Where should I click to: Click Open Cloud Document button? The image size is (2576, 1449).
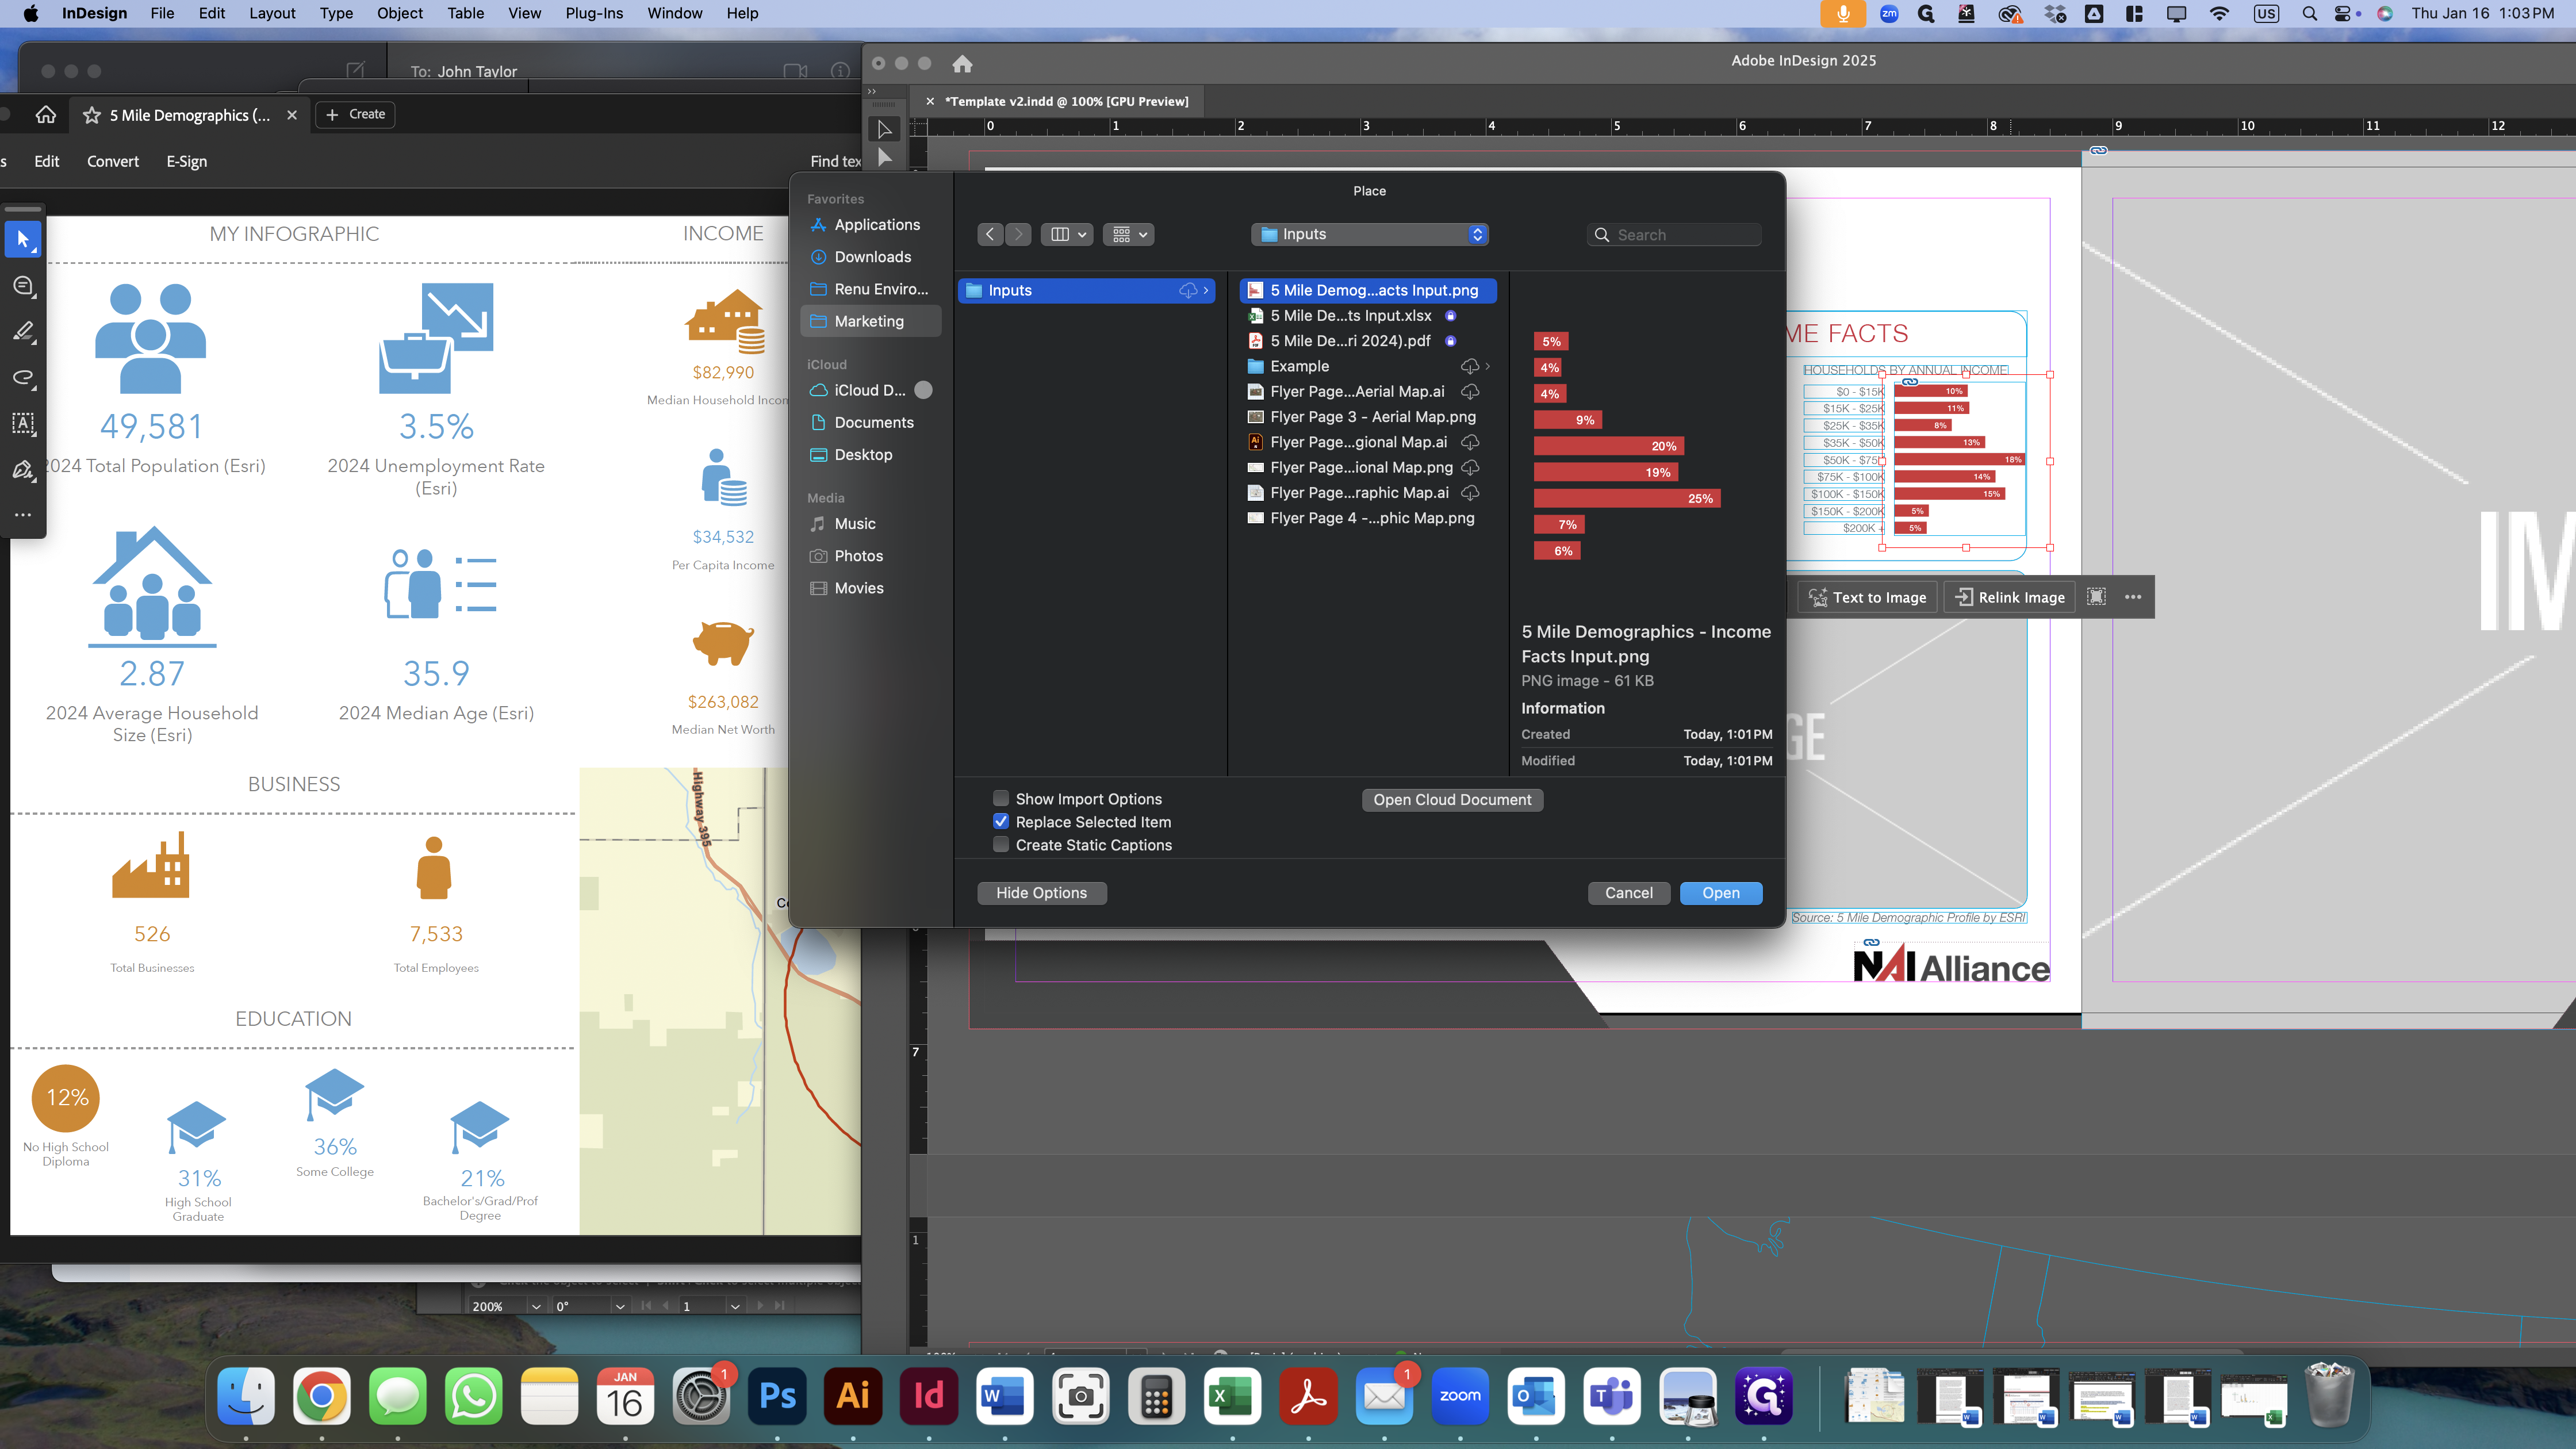point(1452,799)
